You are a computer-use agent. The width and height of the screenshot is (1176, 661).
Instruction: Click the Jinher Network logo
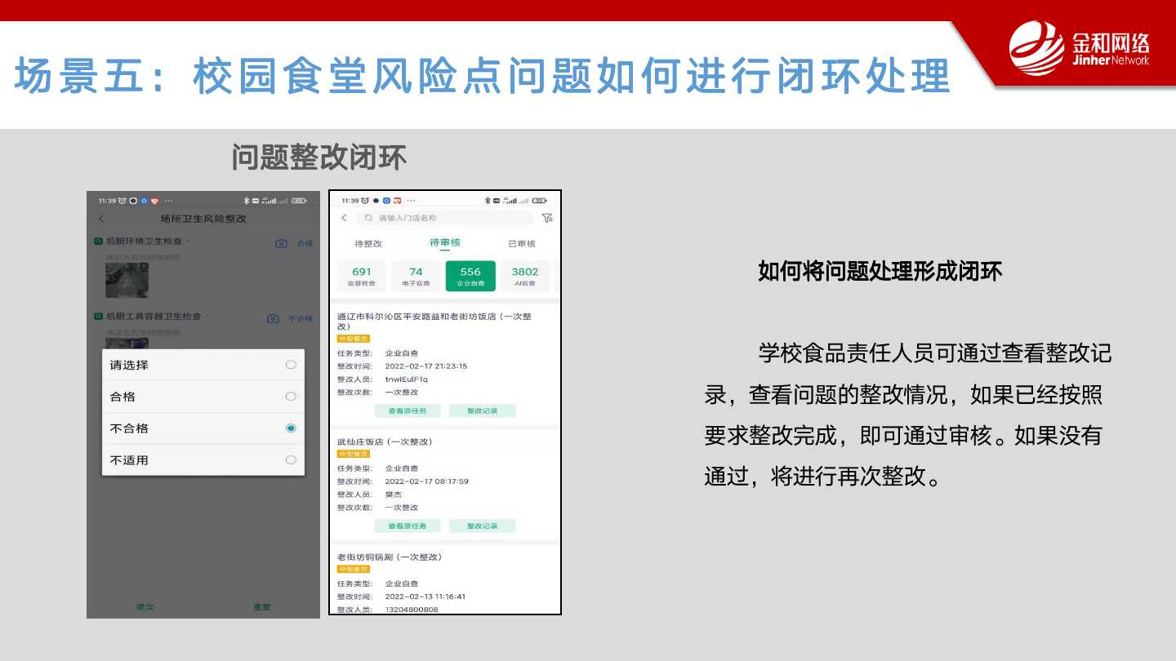coord(1080,48)
